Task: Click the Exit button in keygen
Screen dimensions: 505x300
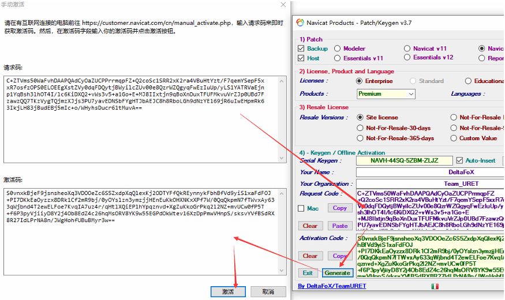Action: (308, 273)
